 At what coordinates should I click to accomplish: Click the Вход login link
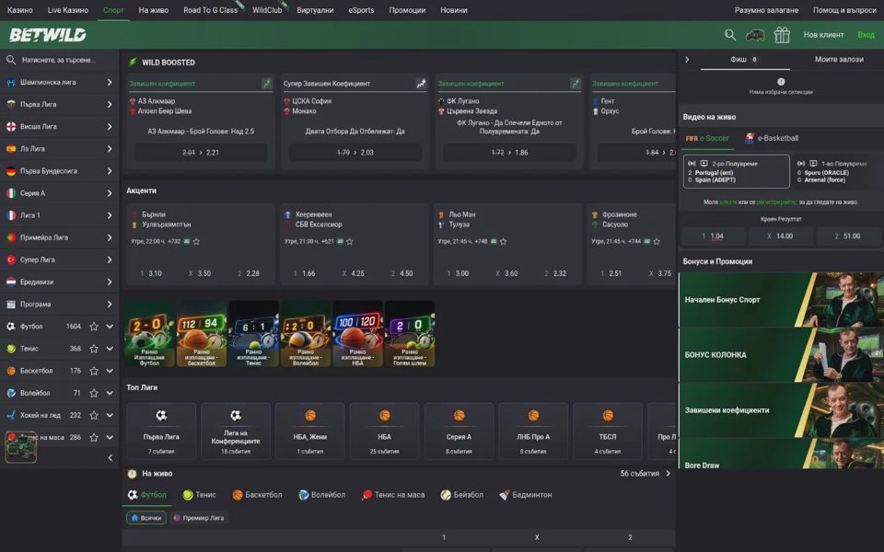(x=866, y=35)
